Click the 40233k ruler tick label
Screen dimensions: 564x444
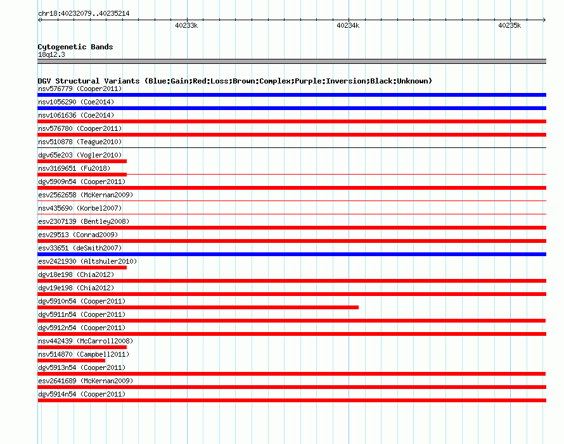pos(186,25)
